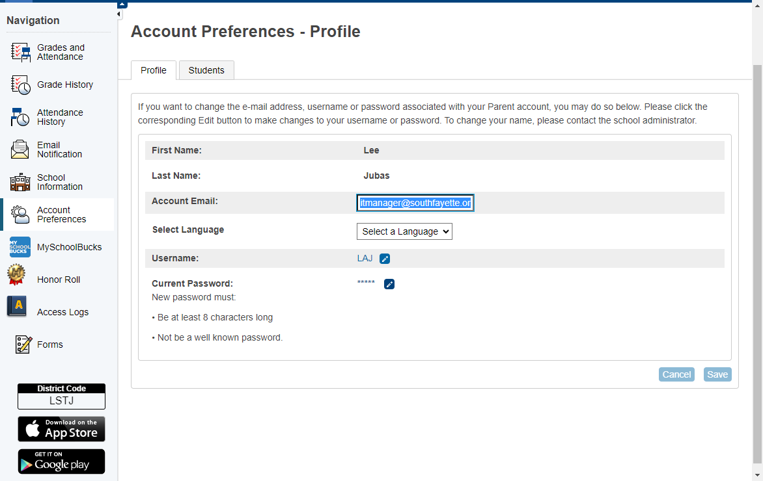Open the App Store download badge
763x481 pixels.
coord(61,429)
